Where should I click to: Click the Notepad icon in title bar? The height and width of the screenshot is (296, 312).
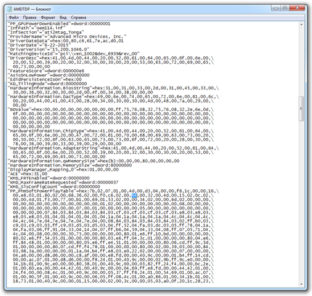[x=10, y=9]
